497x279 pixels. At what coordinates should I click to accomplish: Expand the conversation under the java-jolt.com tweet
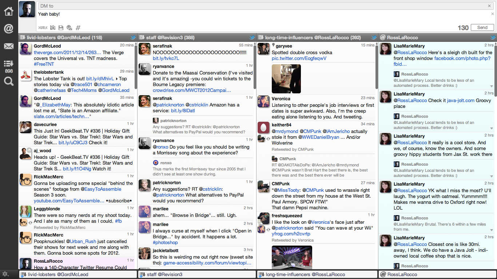point(492,129)
